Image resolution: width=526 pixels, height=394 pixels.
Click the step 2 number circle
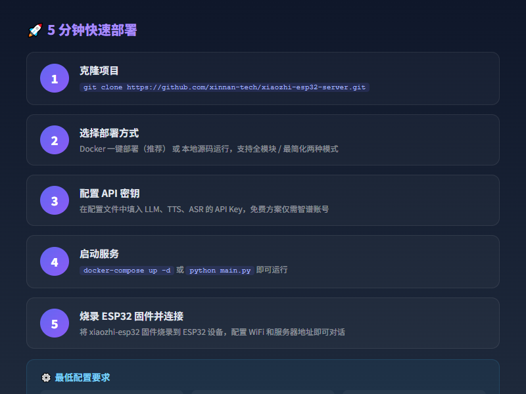pos(55,140)
